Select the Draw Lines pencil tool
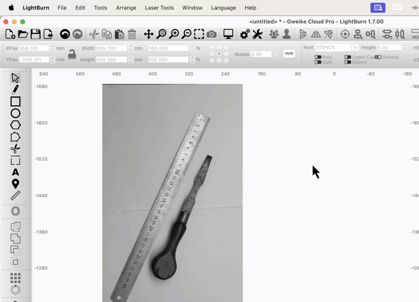The image size is (419, 302). (x=15, y=89)
